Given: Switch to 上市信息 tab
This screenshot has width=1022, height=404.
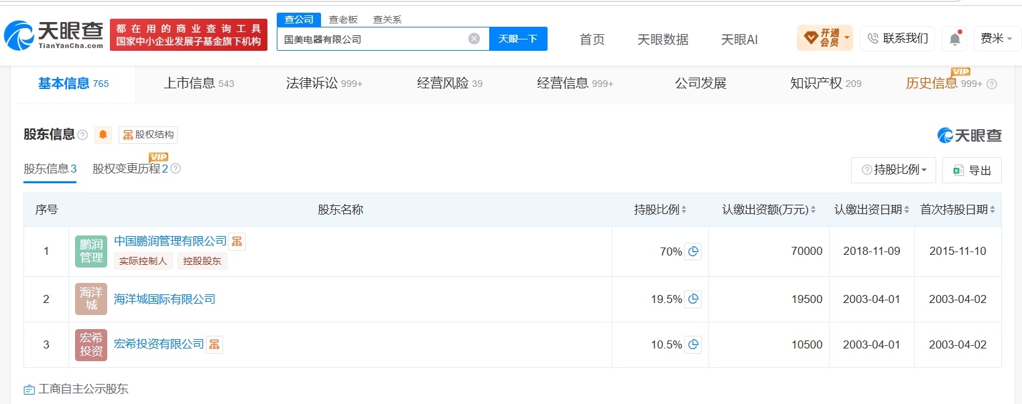Looking at the screenshot, I should pos(199,84).
